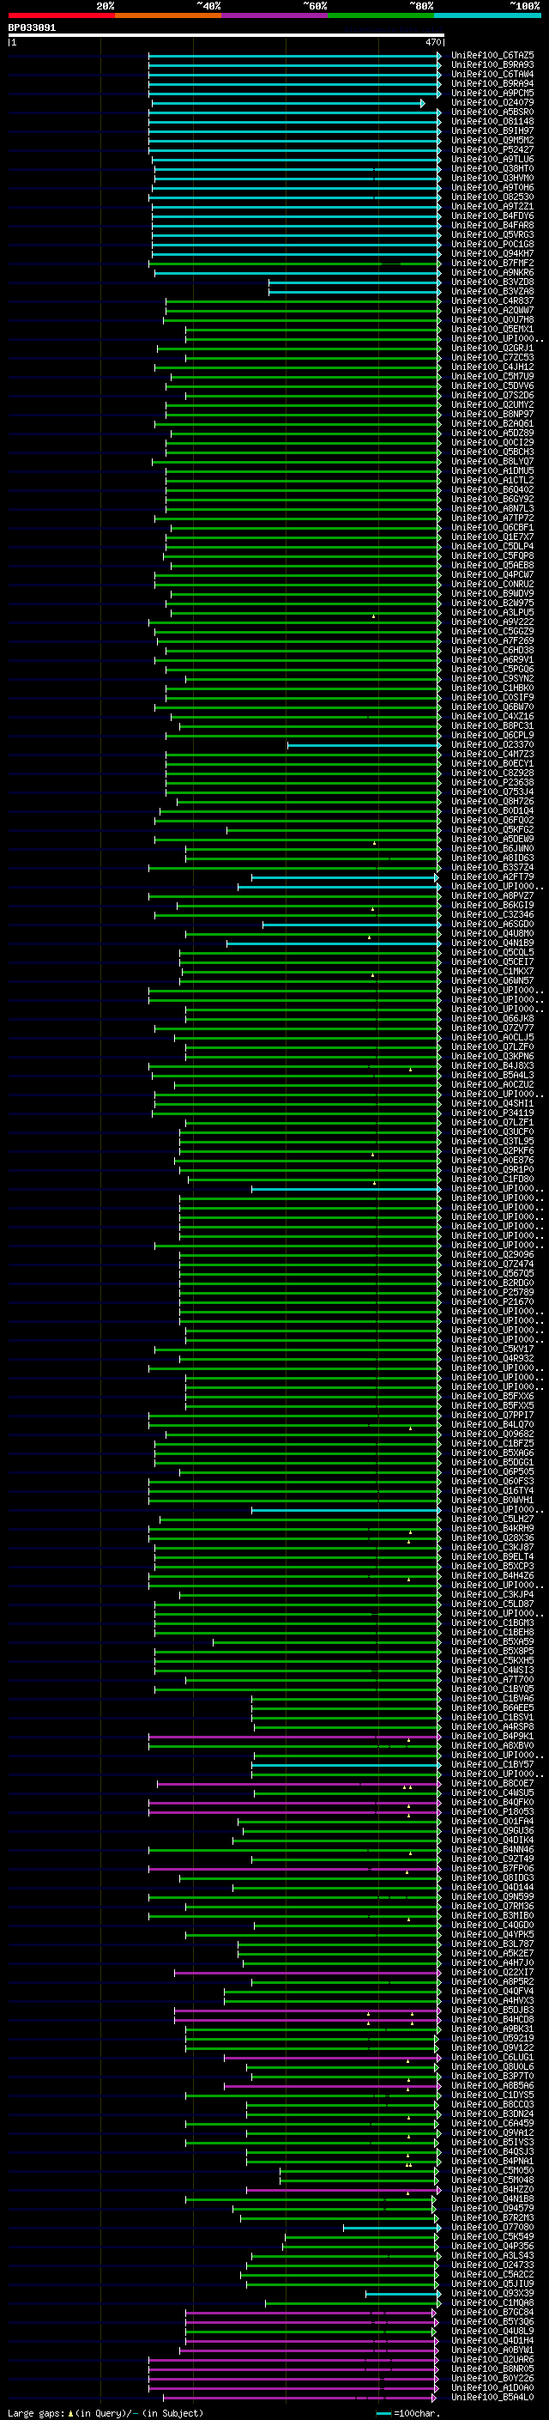Select hit label UniRef100_O24079

tap(492, 102)
